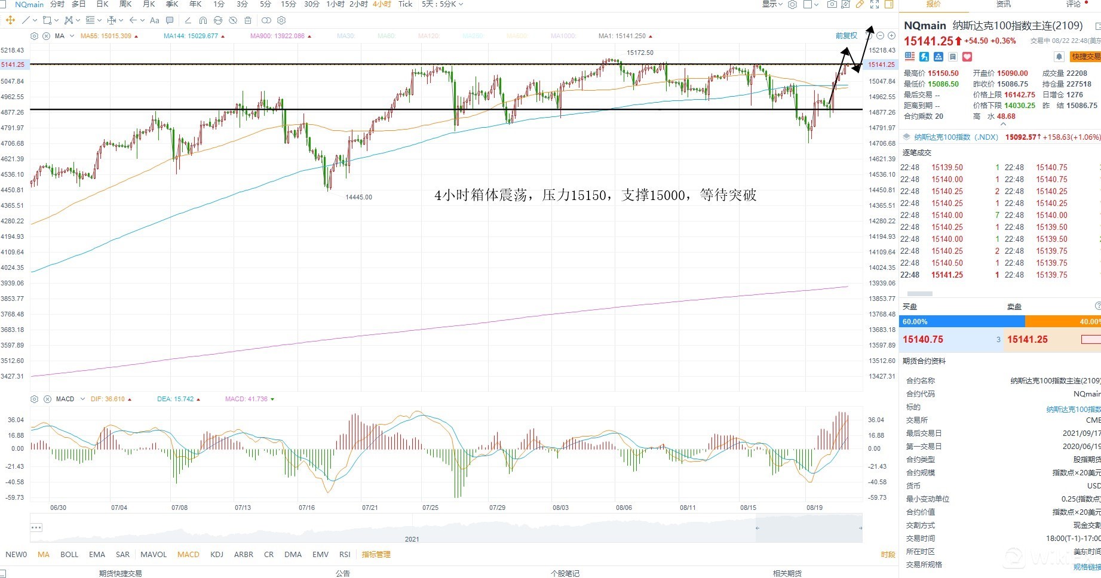Image resolution: width=1101 pixels, height=578 pixels.
Task: Toggle the KDJ indicator on
Action: [x=217, y=554]
